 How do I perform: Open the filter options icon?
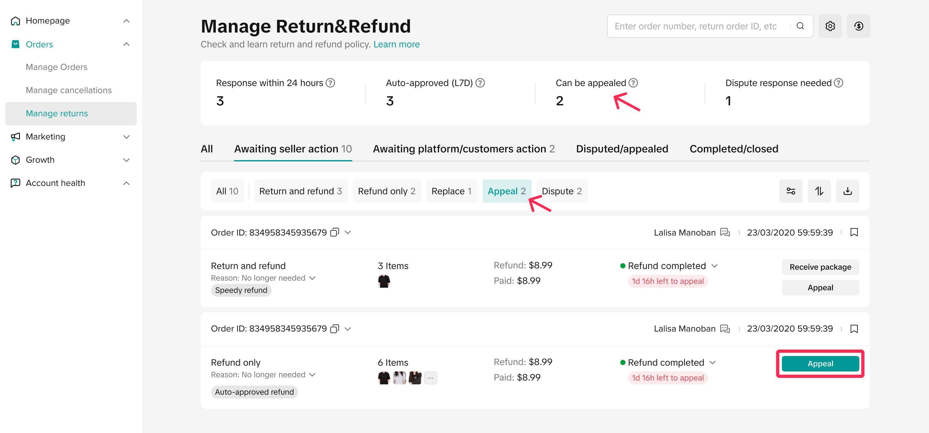click(791, 191)
